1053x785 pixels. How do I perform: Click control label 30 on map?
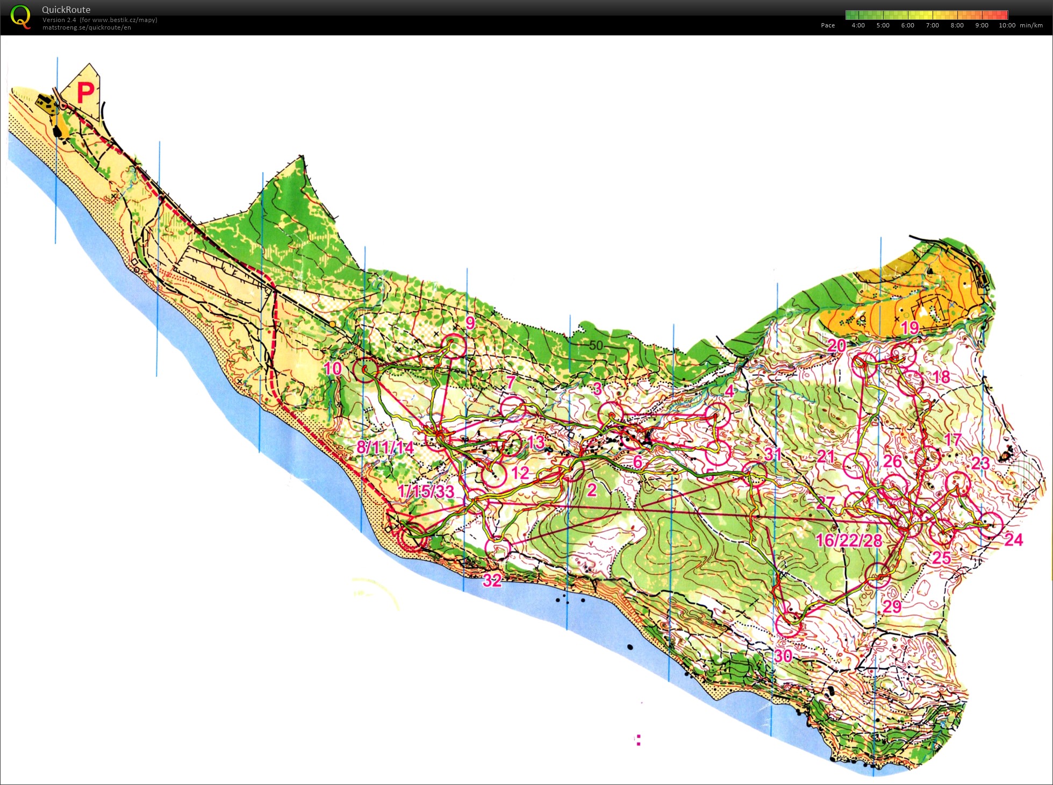pos(783,655)
